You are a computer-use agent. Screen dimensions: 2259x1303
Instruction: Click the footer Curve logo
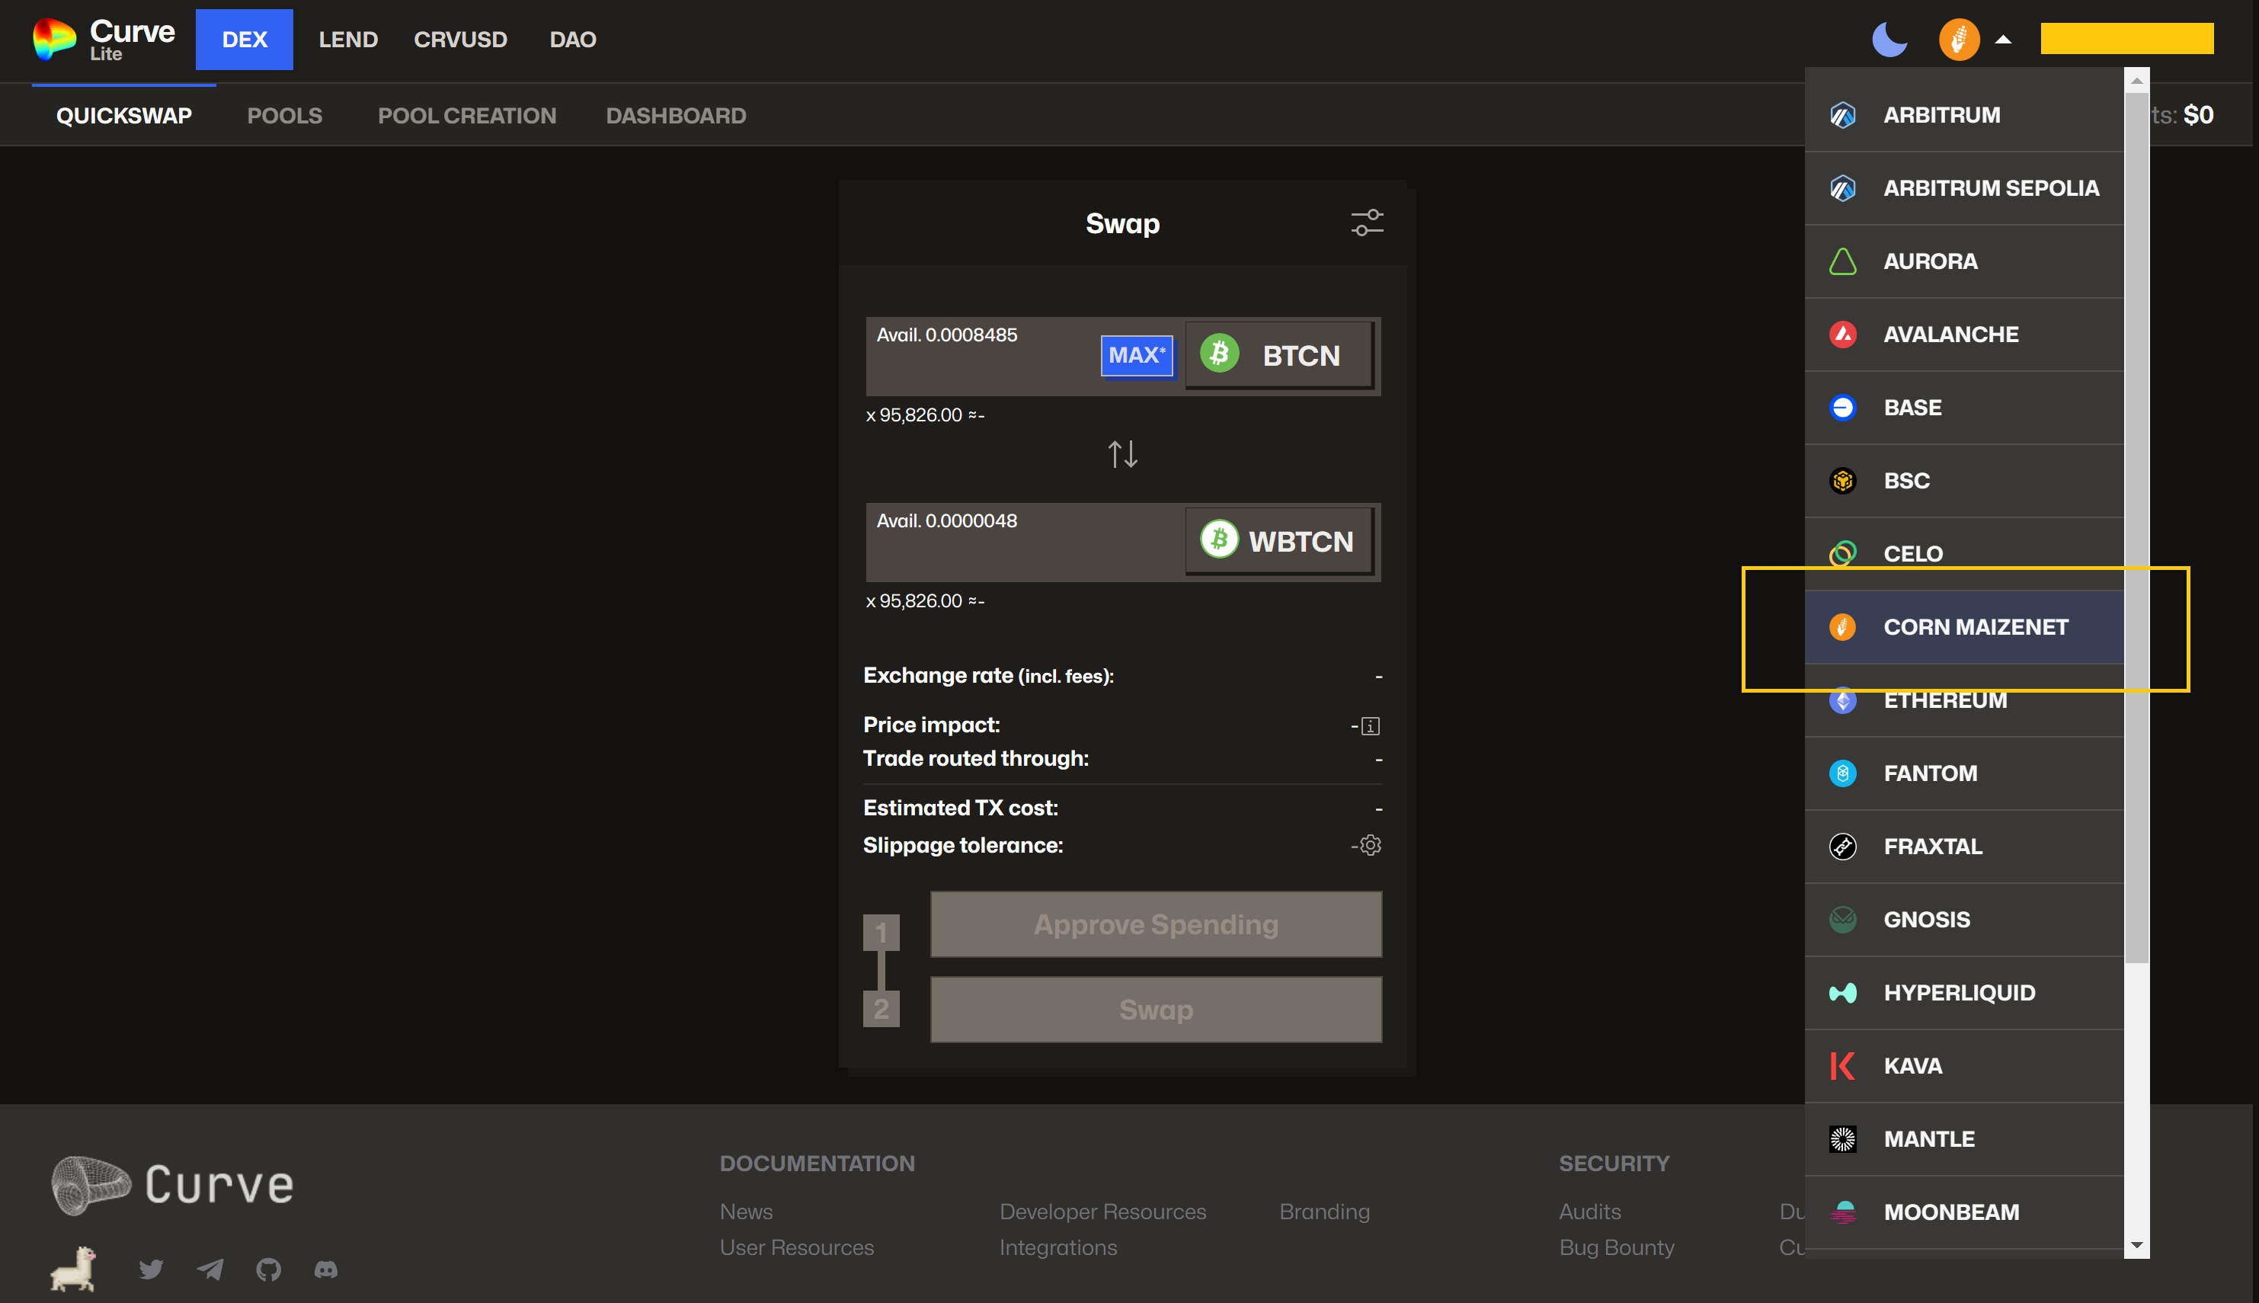[171, 1186]
